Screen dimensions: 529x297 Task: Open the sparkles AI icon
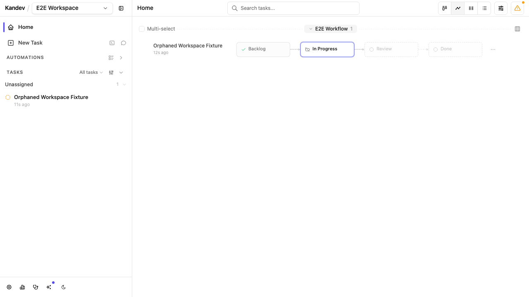click(49, 287)
